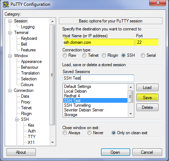Open the Terminal category

[x=21, y=33]
